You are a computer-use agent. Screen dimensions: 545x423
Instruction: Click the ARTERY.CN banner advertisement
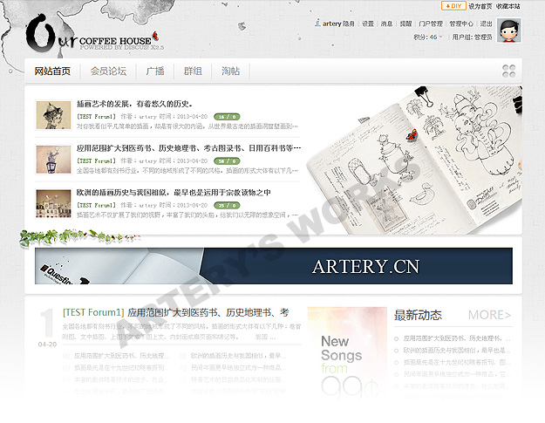click(274, 266)
